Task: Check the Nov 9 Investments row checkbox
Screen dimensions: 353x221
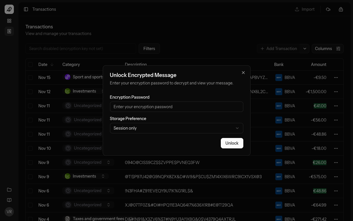Action: (30, 176)
